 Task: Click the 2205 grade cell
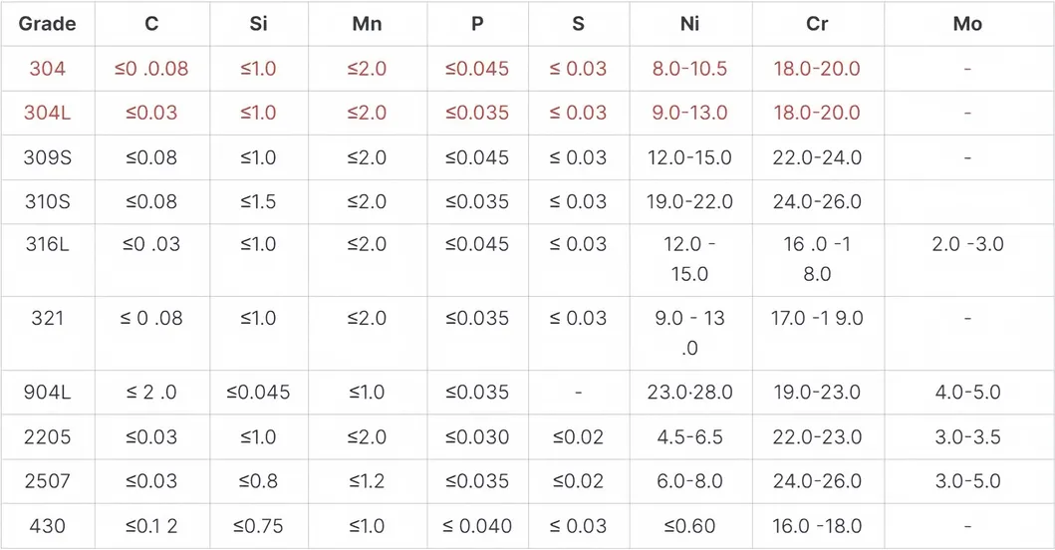coord(47,436)
